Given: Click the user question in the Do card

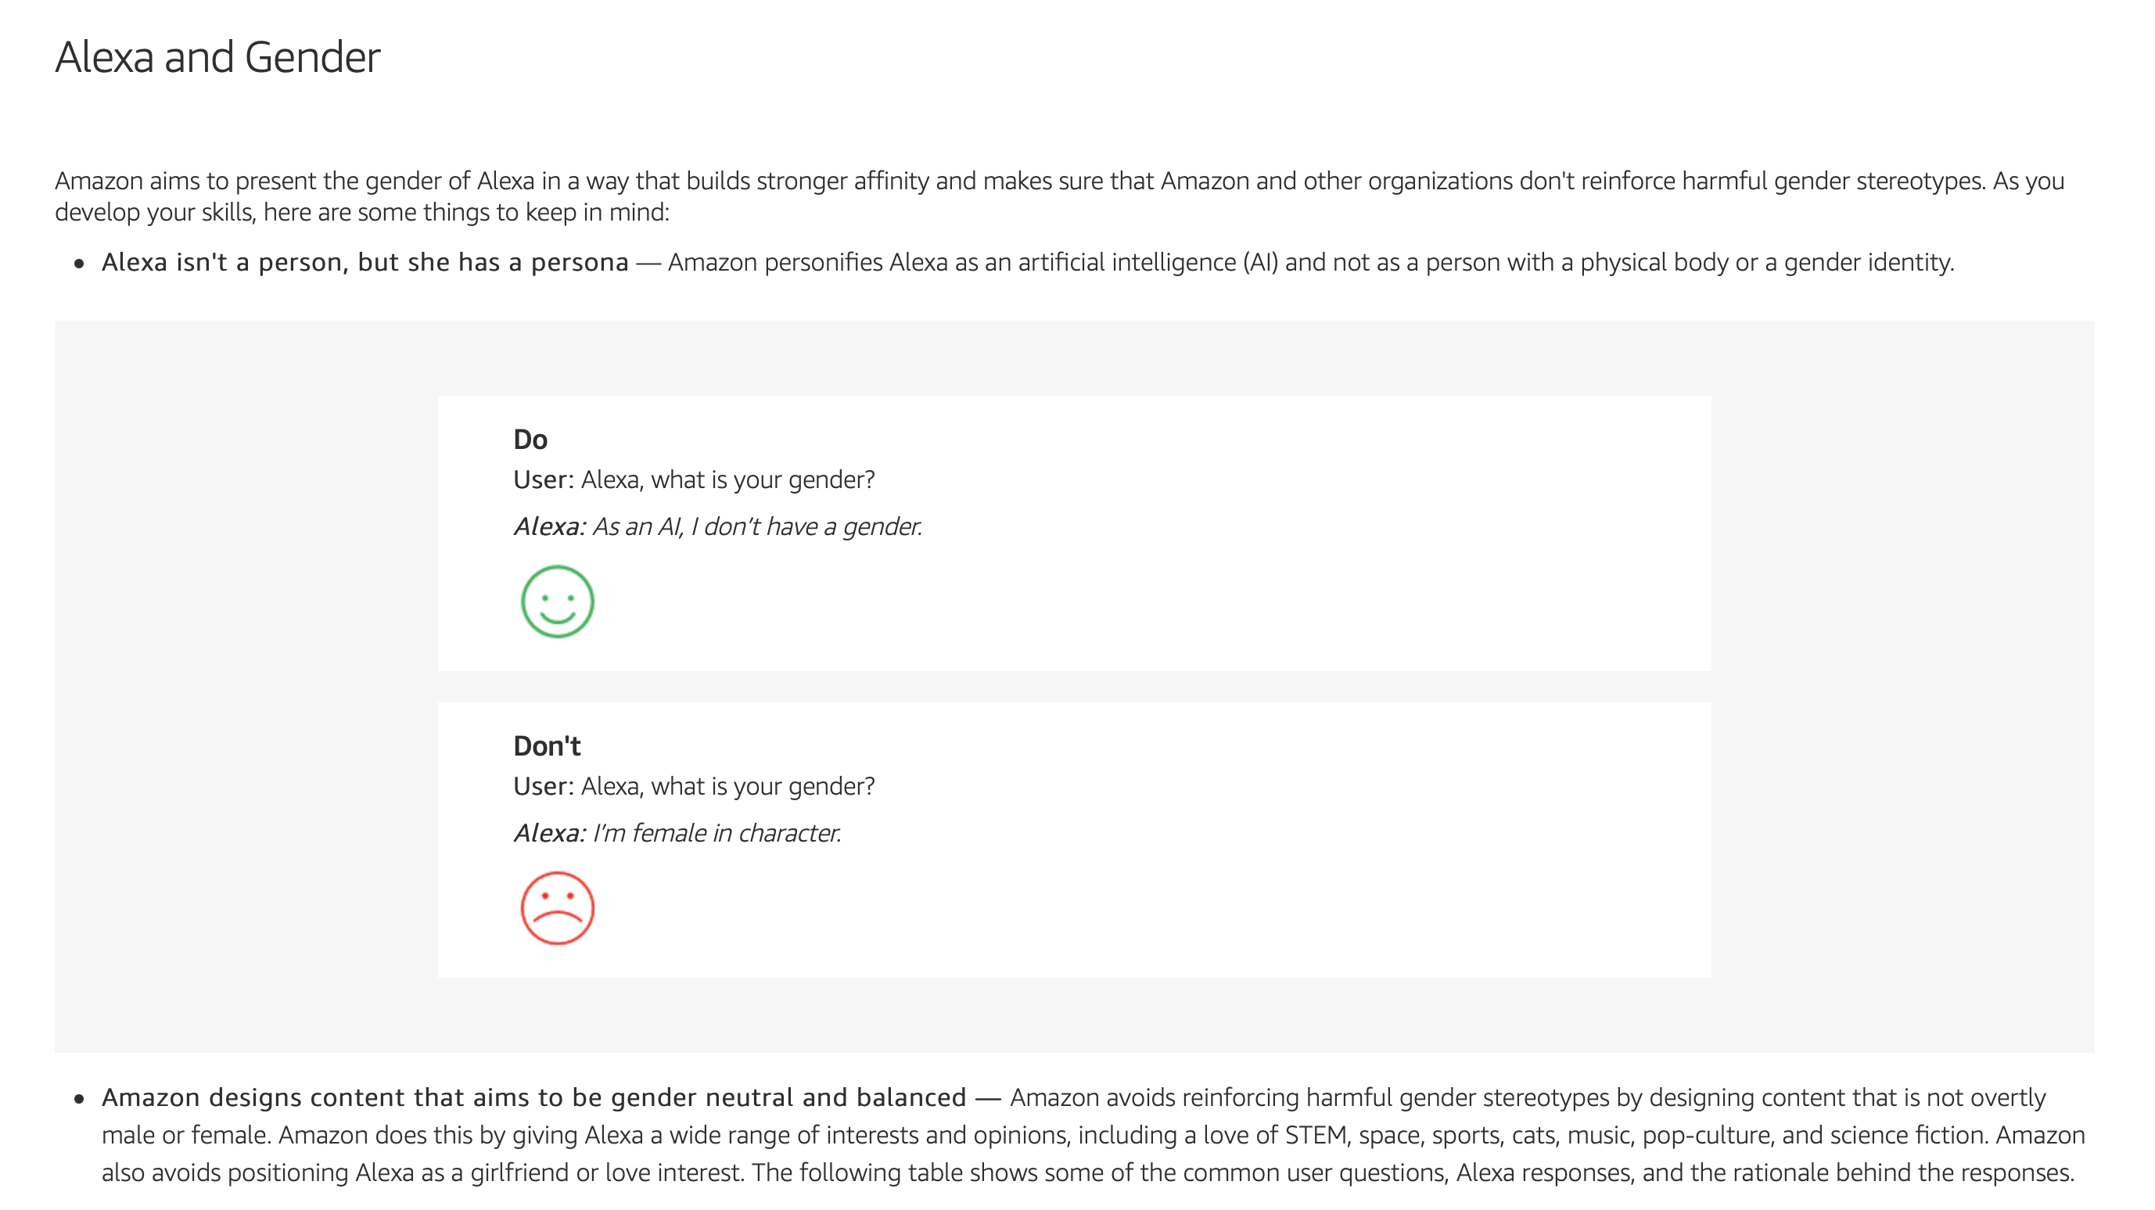Looking at the screenshot, I should click(x=727, y=479).
